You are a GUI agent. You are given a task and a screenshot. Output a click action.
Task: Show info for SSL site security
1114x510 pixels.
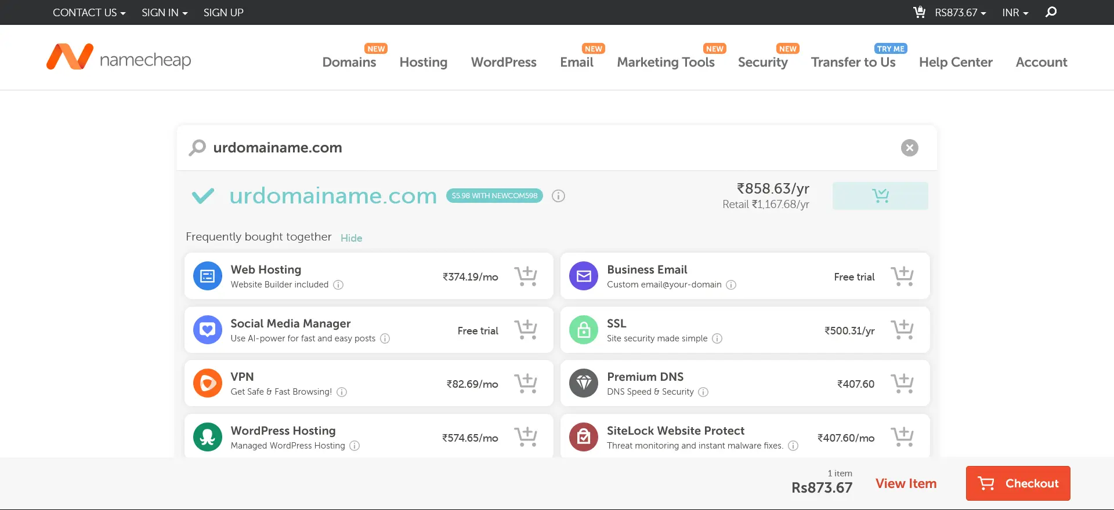click(x=717, y=338)
